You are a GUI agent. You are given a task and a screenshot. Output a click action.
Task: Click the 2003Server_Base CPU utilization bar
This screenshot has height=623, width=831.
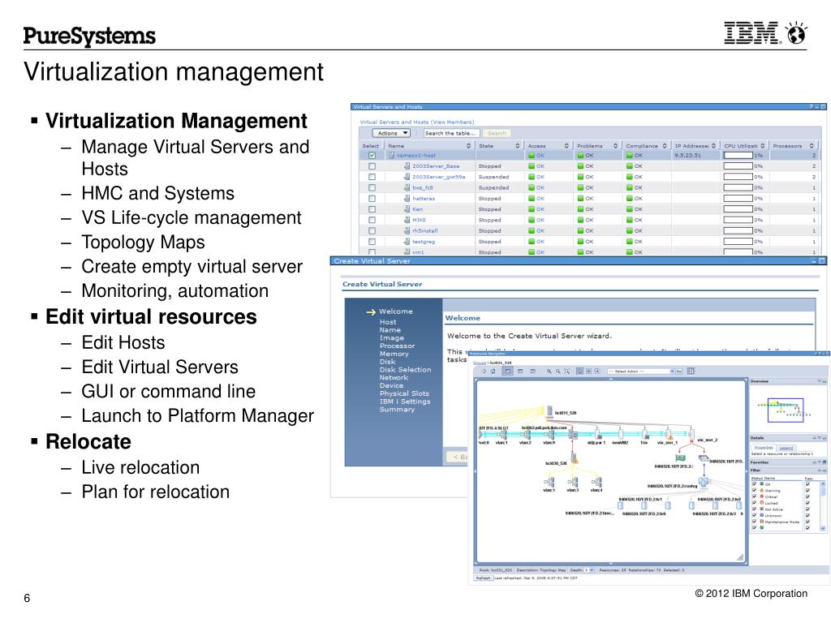coord(738,166)
